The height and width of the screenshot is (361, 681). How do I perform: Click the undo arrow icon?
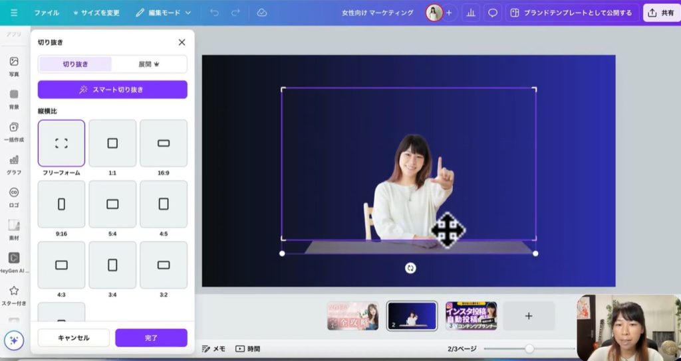click(x=214, y=13)
